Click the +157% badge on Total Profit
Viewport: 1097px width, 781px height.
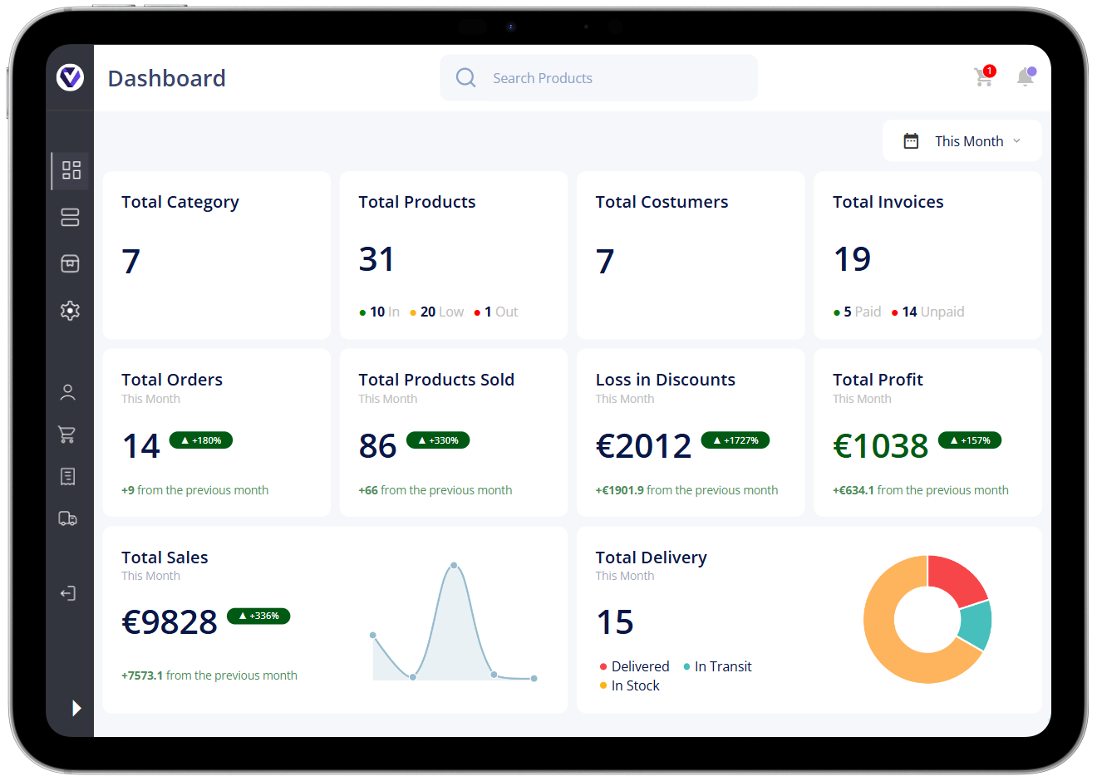(970, 440)
